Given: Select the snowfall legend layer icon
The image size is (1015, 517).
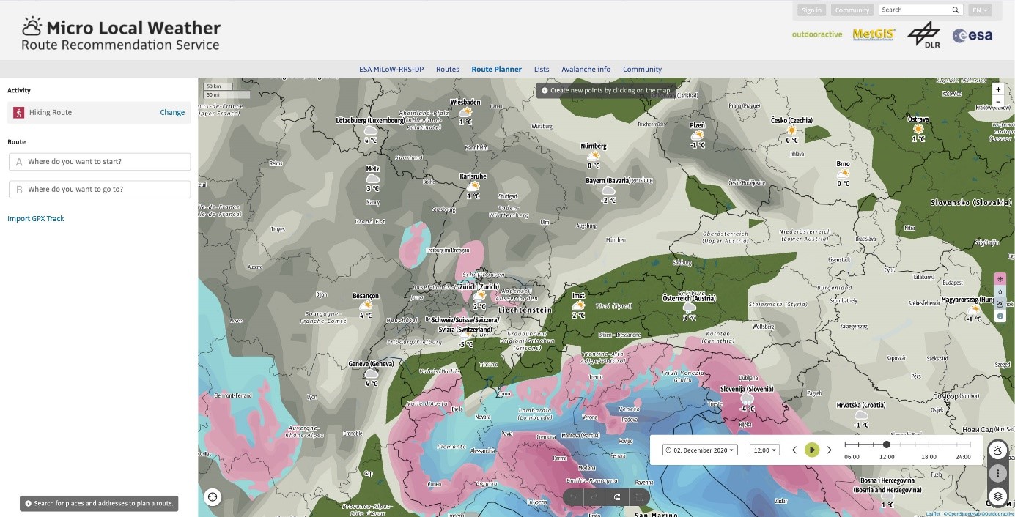Looking at the screenshot, I should [x=1000, y=280].
